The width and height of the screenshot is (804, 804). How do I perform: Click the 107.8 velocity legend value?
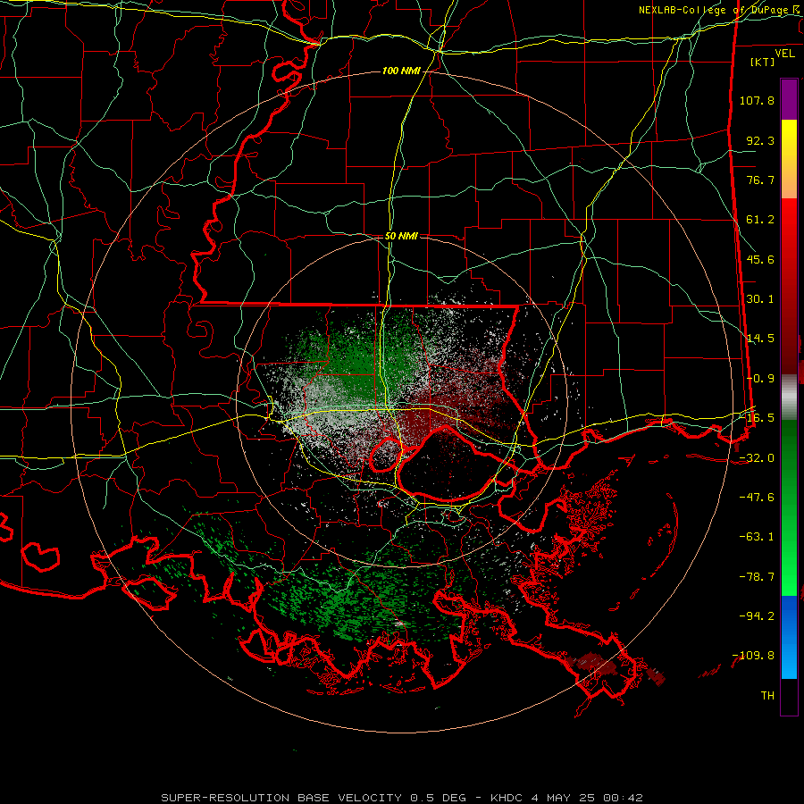coord(757,100)
